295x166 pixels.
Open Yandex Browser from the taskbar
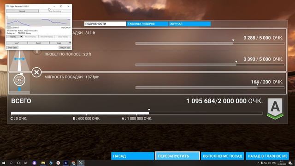pyautogui.click(x=58, y=163)
